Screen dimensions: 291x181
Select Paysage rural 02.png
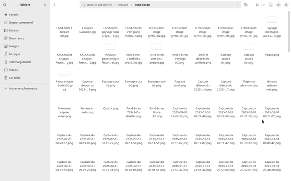pyautogui.click(x=110, y=84)
